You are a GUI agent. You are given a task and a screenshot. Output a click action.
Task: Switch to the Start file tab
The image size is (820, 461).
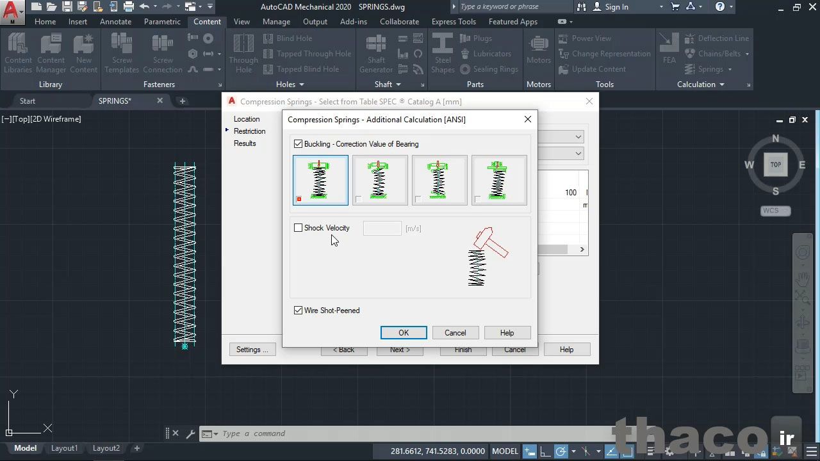click(x=28, y=101)
